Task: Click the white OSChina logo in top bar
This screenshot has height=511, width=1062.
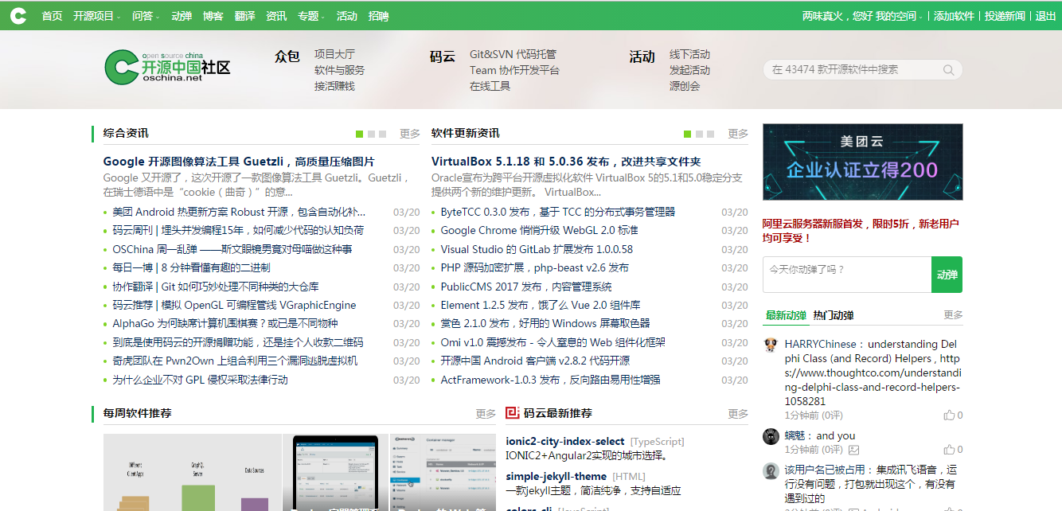Action: pyautogui.click(x=18, y=15)
